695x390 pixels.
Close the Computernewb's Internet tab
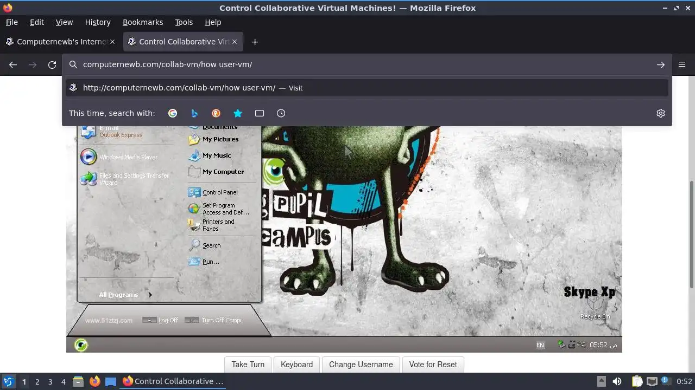(112, 42)
